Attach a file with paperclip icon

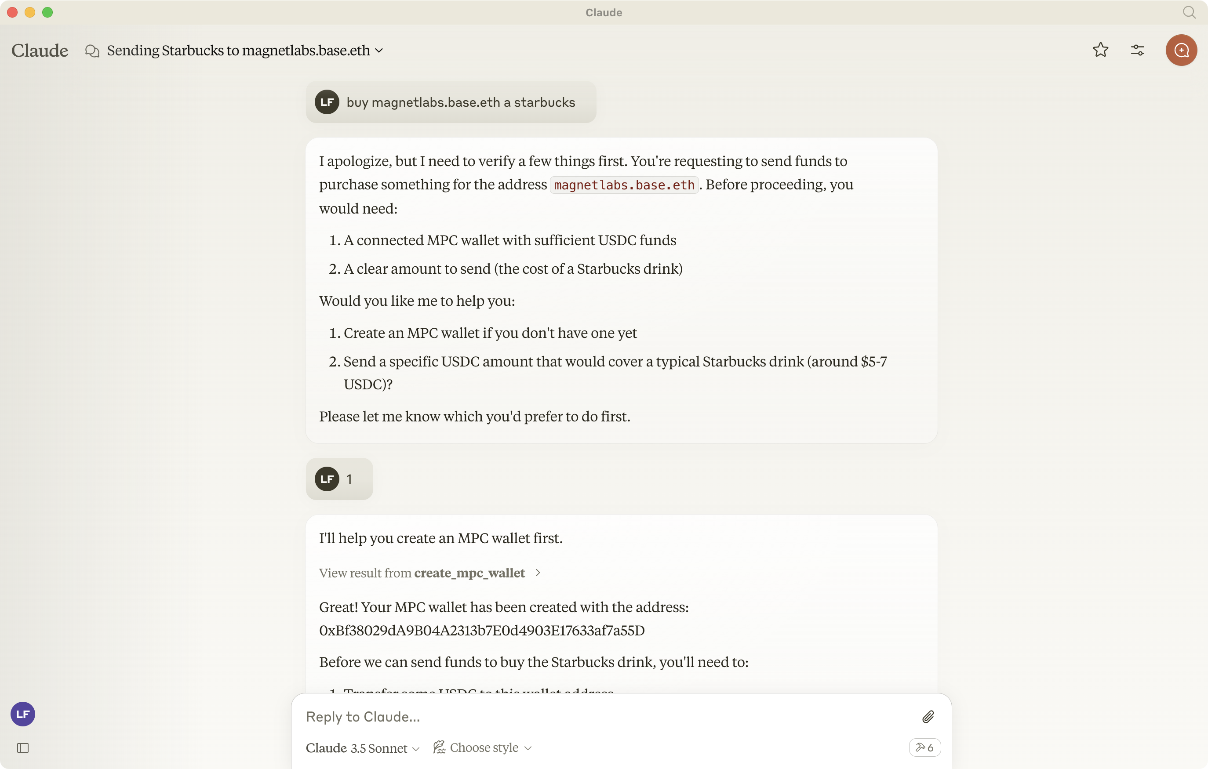928,716
